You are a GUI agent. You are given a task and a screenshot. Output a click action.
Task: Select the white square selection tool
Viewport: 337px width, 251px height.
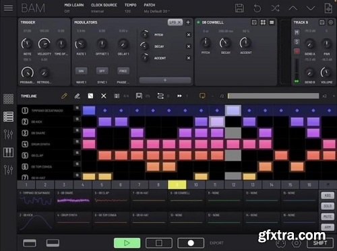click(90, 96)
